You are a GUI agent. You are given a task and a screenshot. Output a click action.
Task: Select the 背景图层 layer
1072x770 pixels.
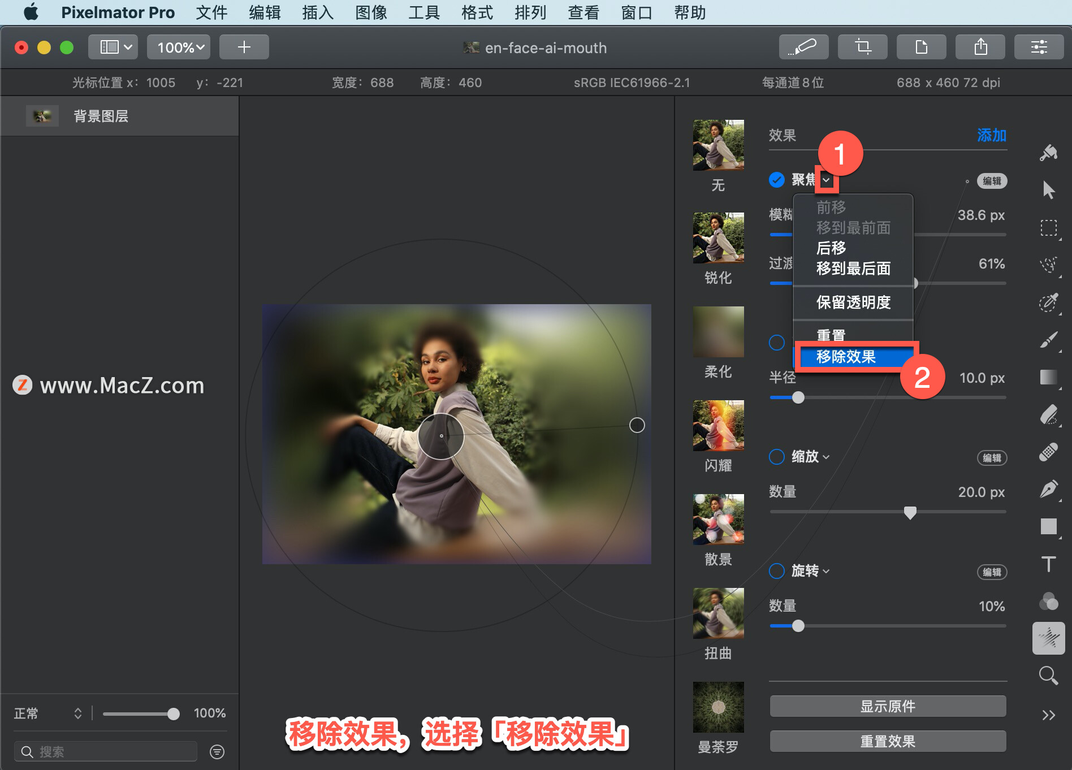point(119,116)
